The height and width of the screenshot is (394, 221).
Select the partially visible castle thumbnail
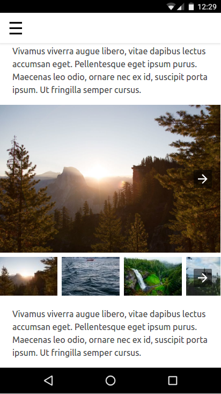click(203, 276)
